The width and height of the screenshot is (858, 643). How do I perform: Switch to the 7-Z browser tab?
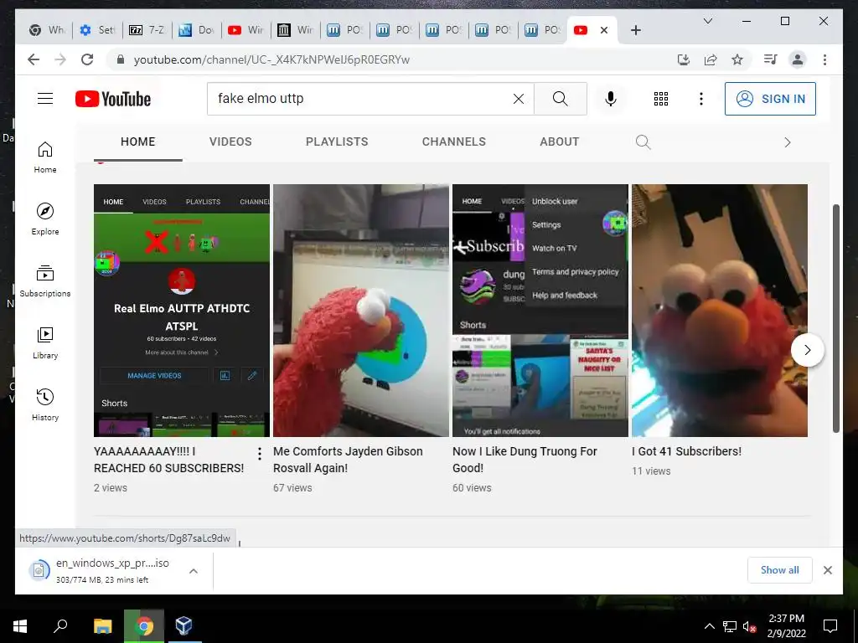pyautogui.click(x=147, y=30)
